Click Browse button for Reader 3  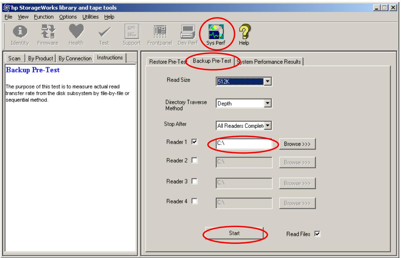coord(297,183)
